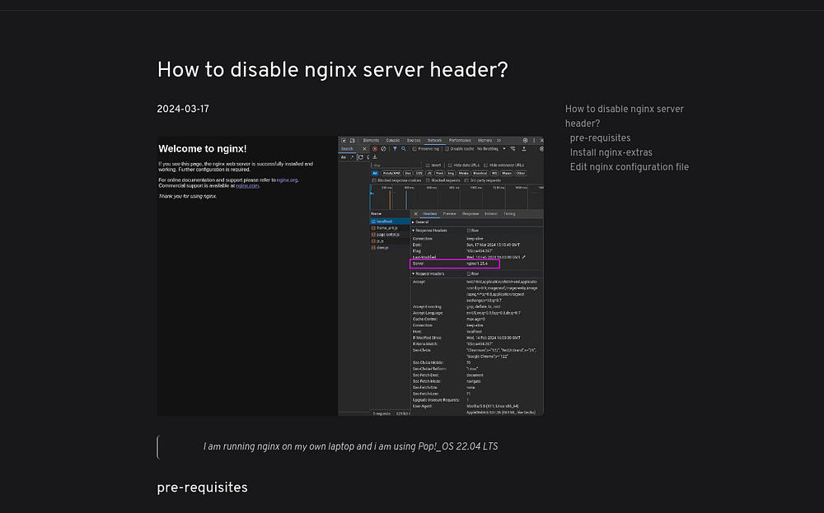Select the Headers tab of the request
The image size is (824, 513).
coord(430,214)
